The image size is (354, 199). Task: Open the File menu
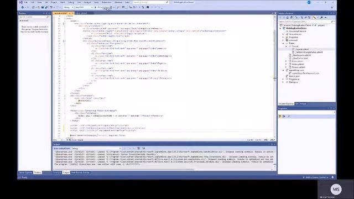tap(26, 2)
